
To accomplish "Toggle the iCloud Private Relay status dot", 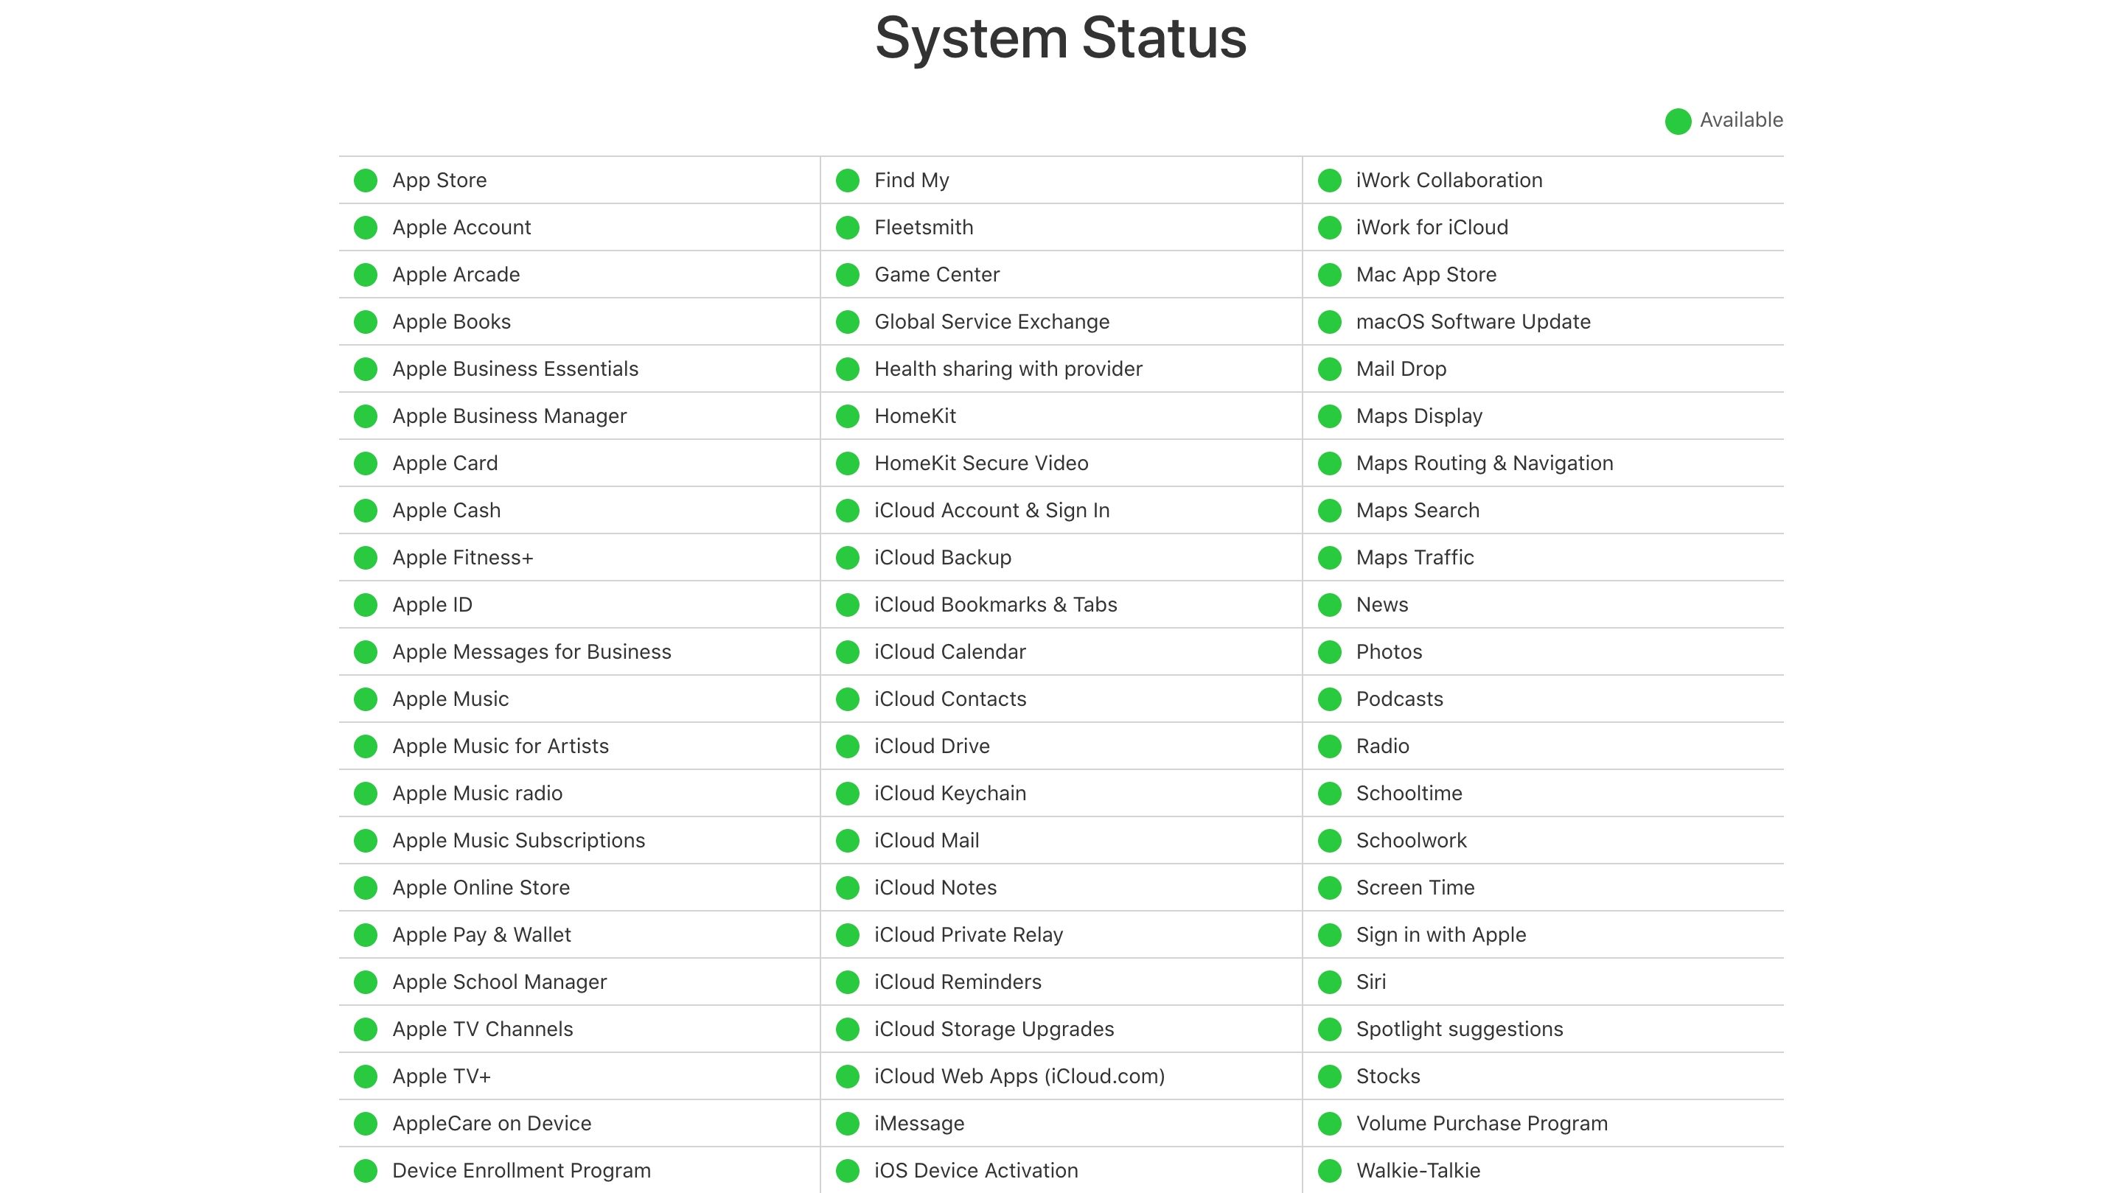I will [850, 934].
